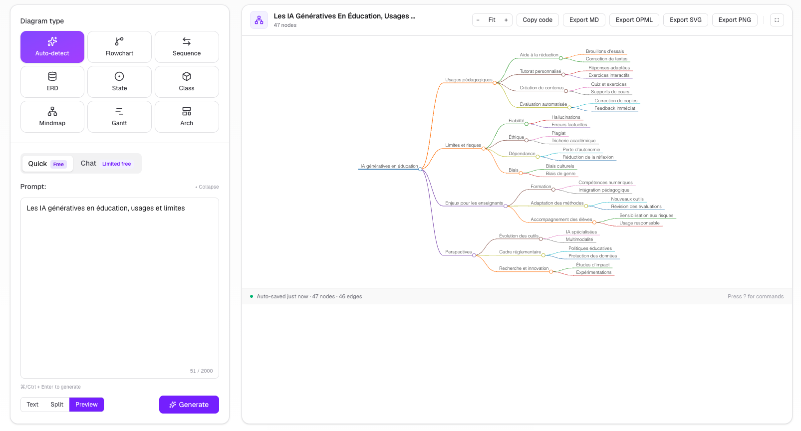The width and height of the screenshot is (801, 431).
Task: Zoom out with the minus button
Action: pyautogui.click(x=478, y=20)
